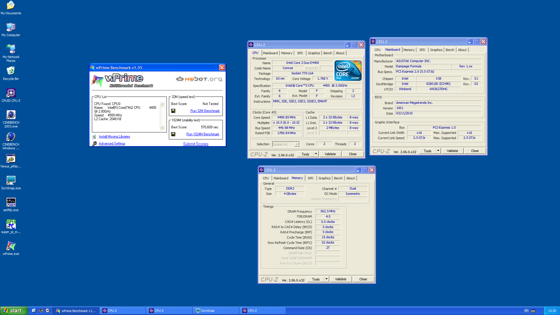Open My Documents desktop icon

(x=11, y=8)
